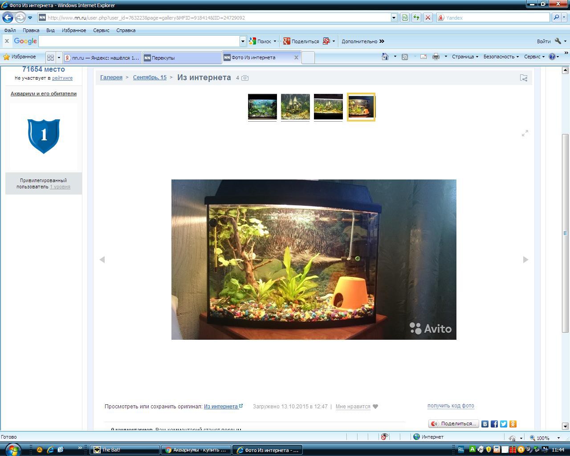Open the Галерея breadcrumb link
Viewport: 570px width, 456px height.
(111, 77)
